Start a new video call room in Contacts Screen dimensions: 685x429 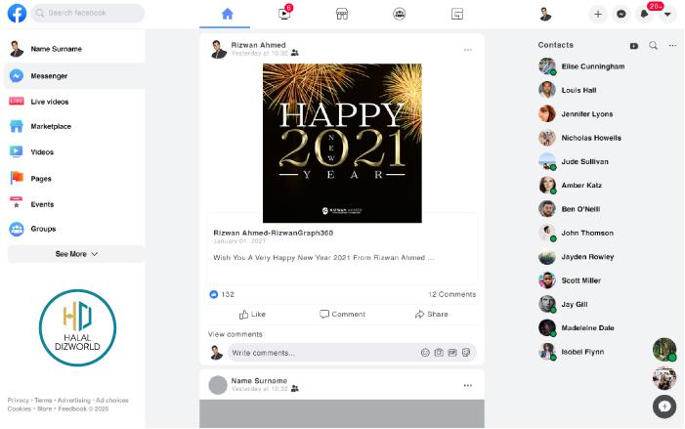(x=634, y=45)
